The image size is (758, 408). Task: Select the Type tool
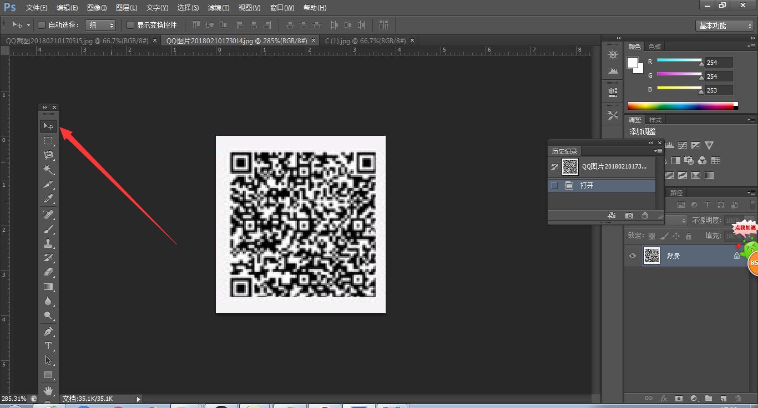click(48, 345)
